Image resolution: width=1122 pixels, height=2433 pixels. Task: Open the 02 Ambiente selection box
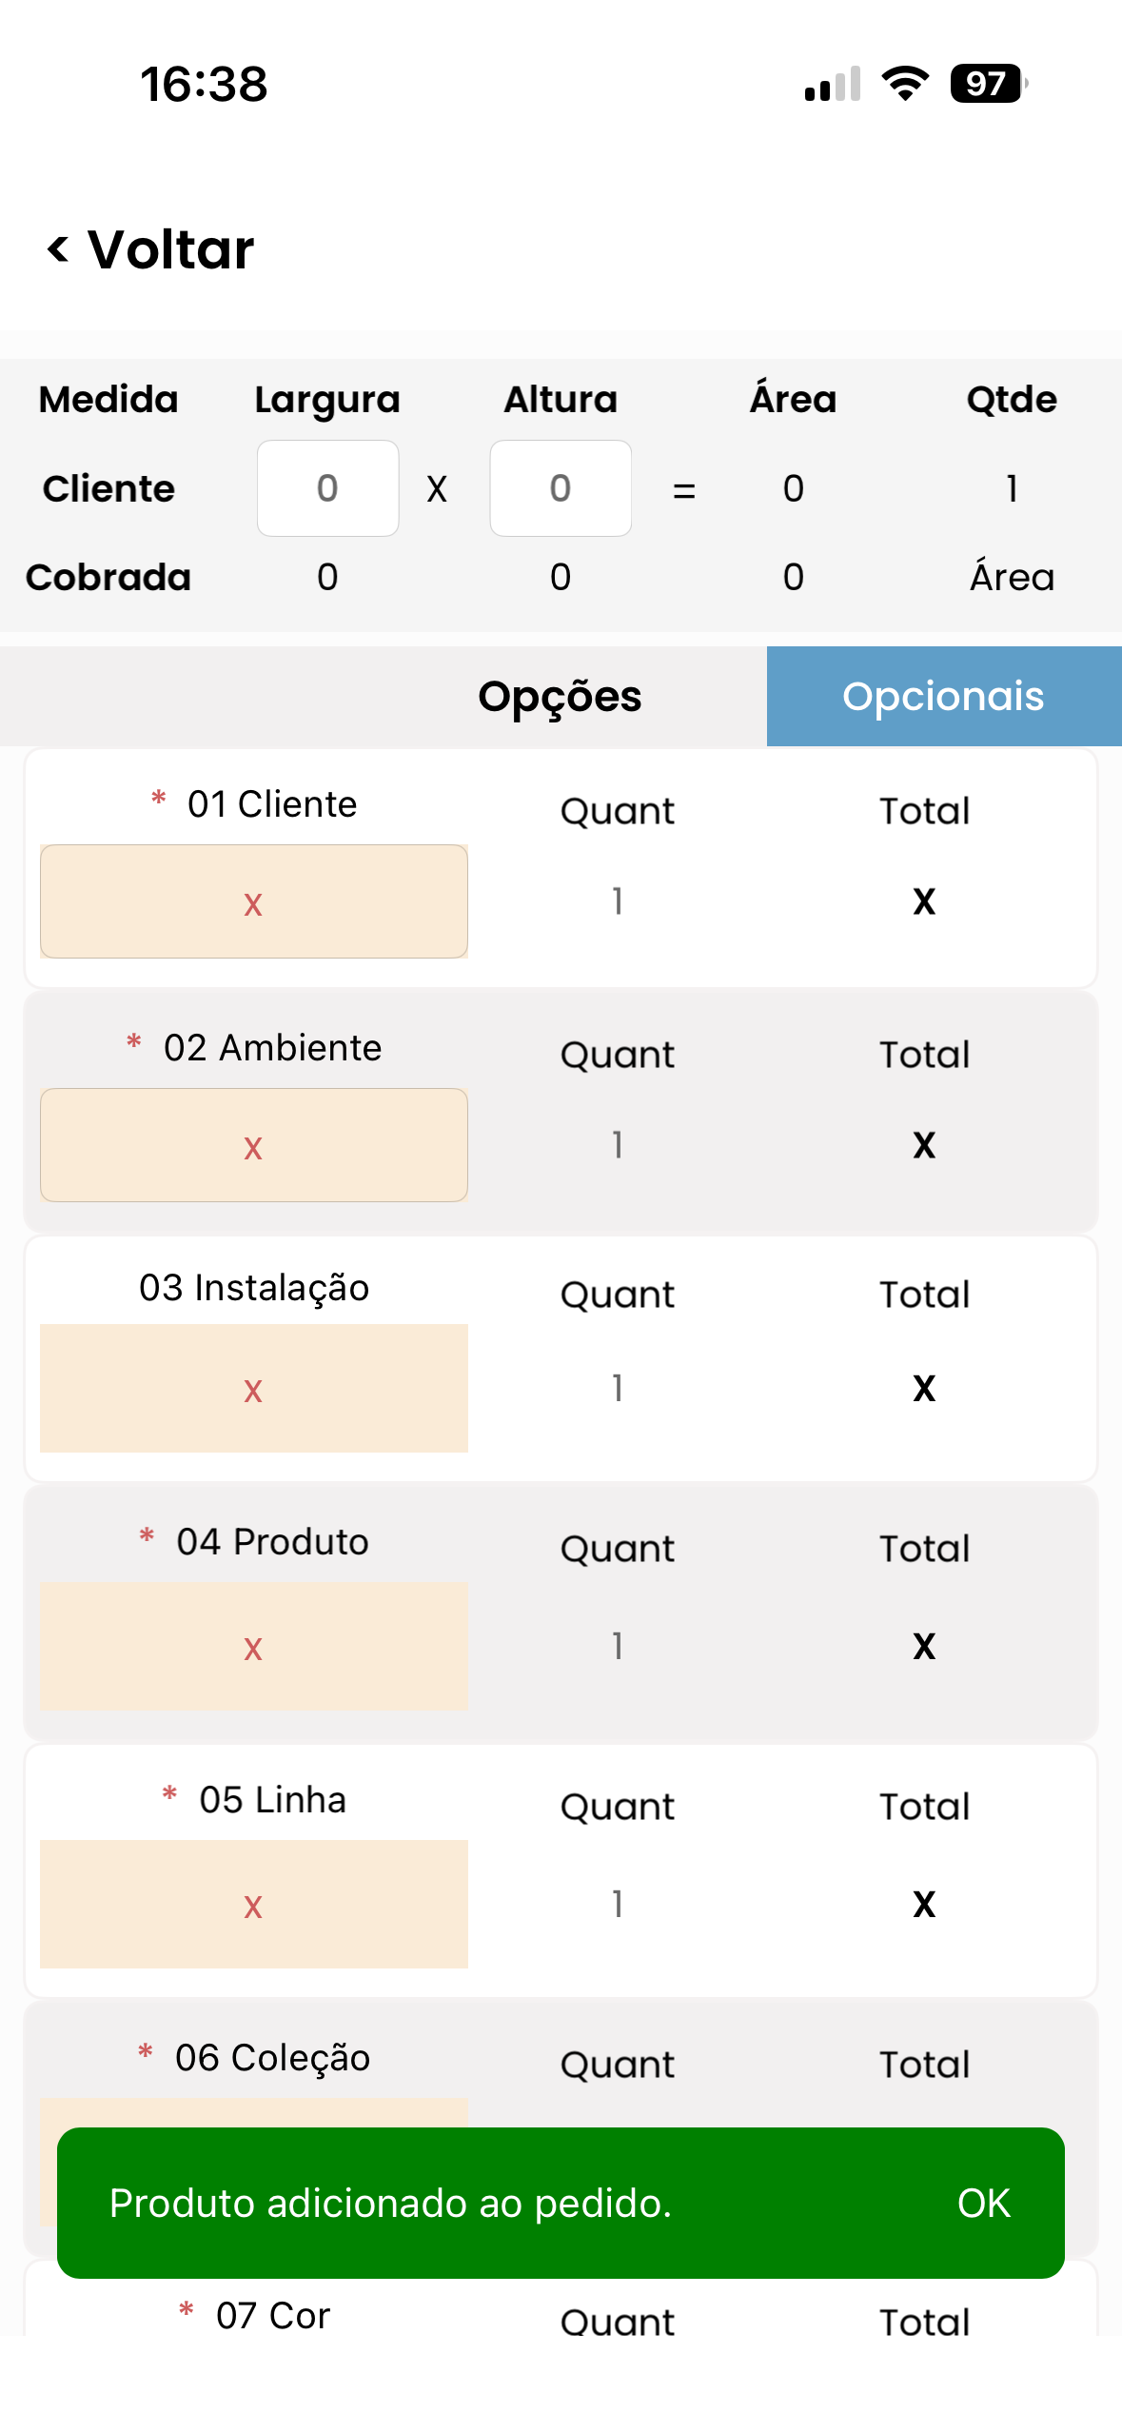coord(253,1145)
